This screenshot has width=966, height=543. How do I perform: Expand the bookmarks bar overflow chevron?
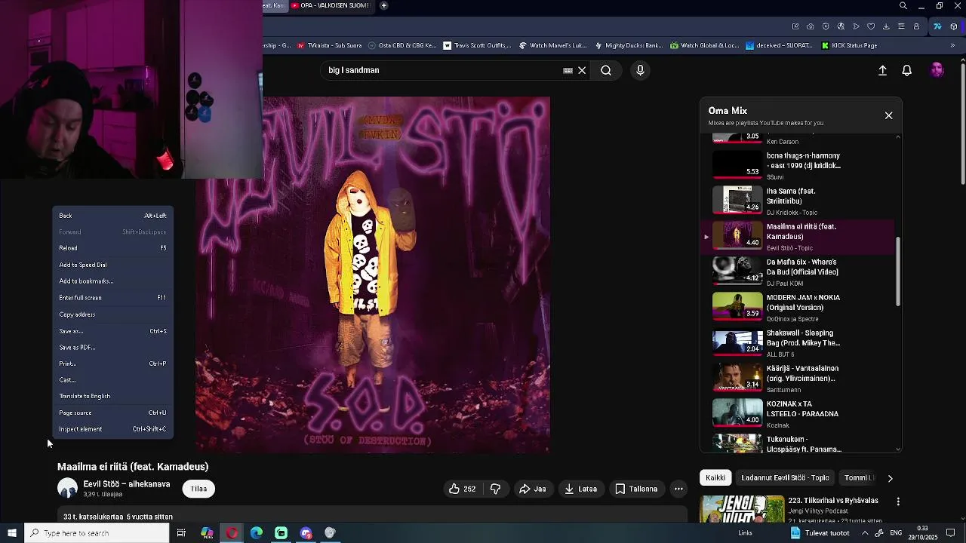pyautogui.click(x=952, y=45)
